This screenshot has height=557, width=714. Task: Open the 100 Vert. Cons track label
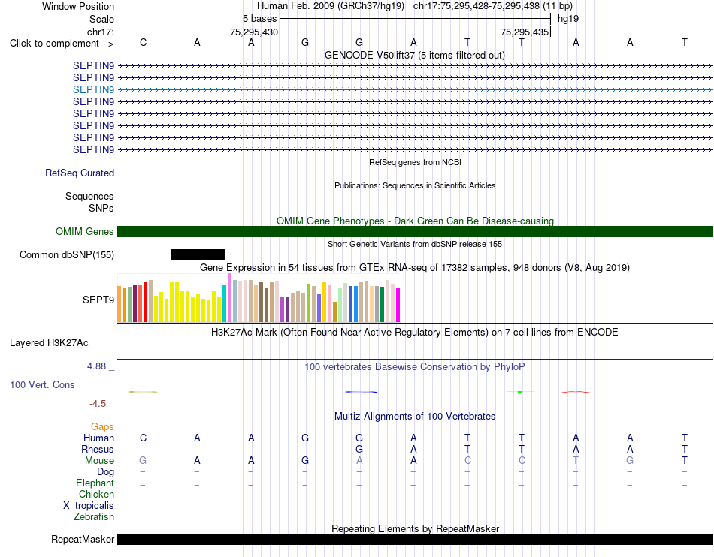[42, 384]
